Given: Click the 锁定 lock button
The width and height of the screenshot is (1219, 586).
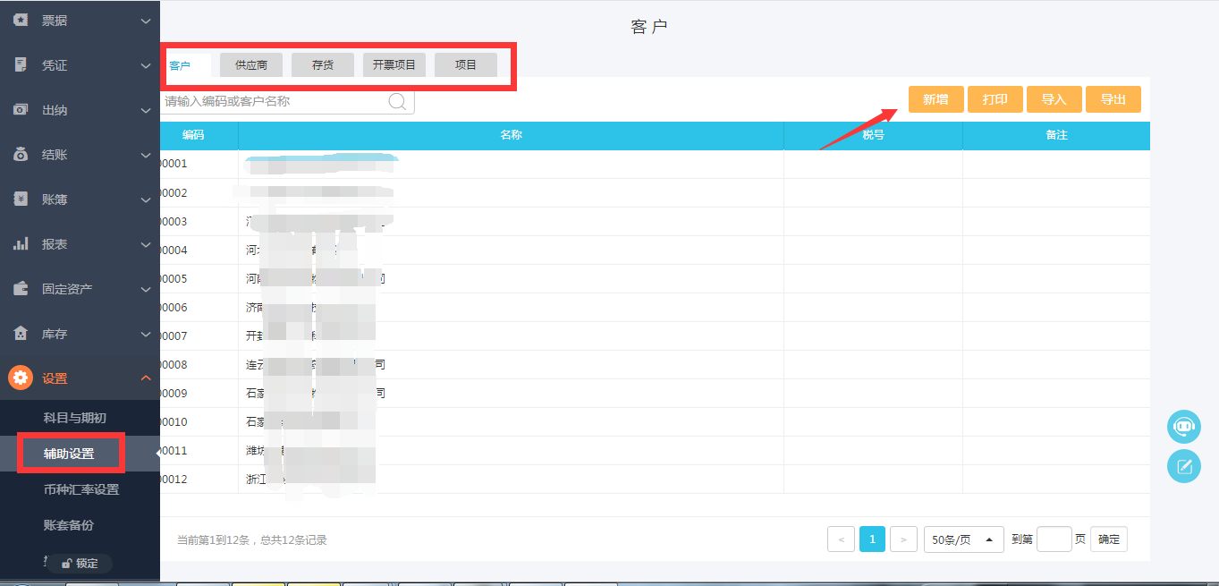Looking at the screenshot, I should (80, 564).
